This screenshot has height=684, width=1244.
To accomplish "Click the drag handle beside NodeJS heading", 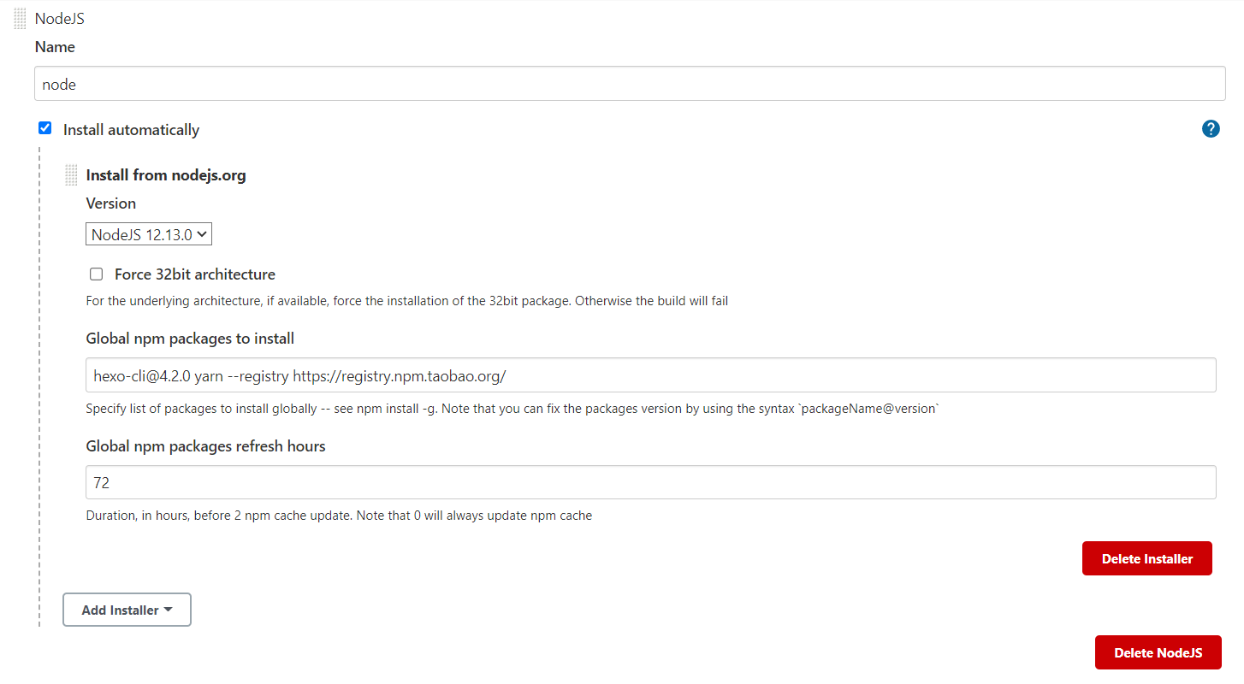I will click(x=21, y=19).
